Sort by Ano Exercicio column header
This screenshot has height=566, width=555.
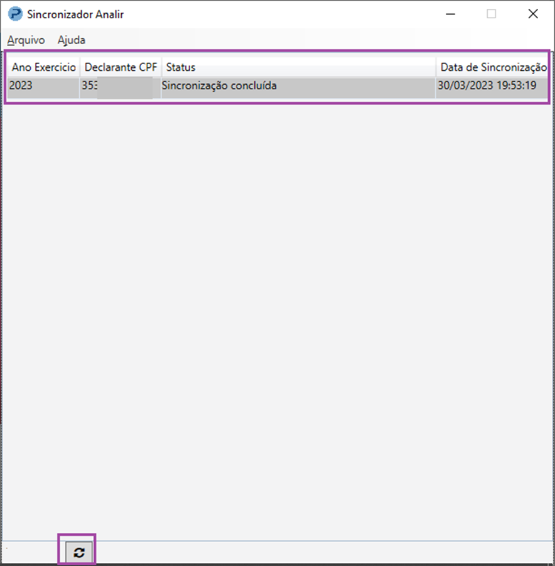tap(44, 67)
